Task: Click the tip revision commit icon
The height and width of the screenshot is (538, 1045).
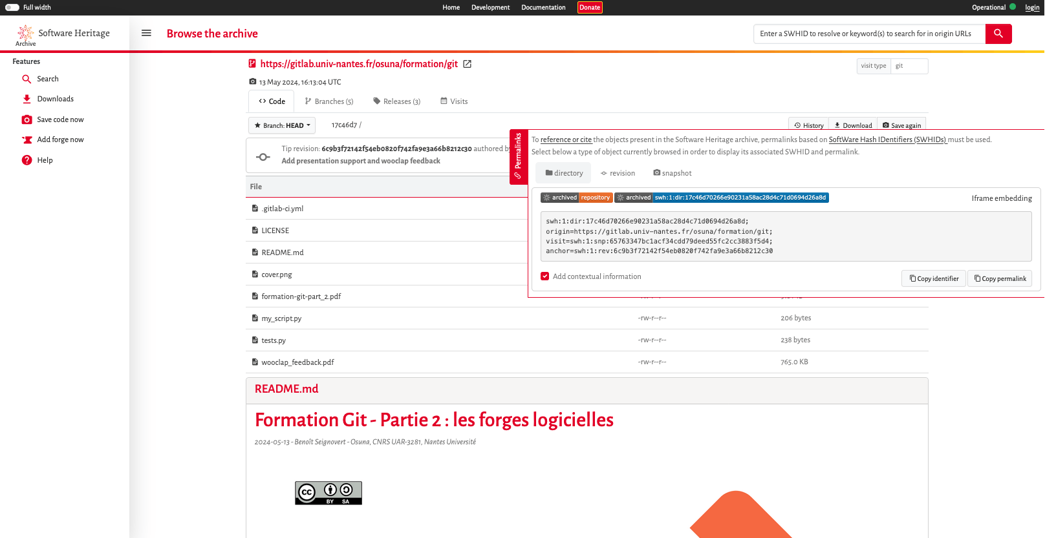Action: pyautogui.click(x=263, y=157)
